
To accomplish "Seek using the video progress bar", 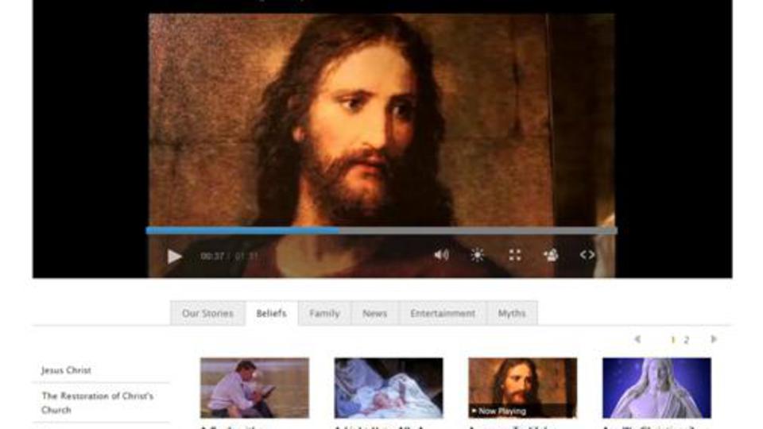I will (x=381, y=231).
